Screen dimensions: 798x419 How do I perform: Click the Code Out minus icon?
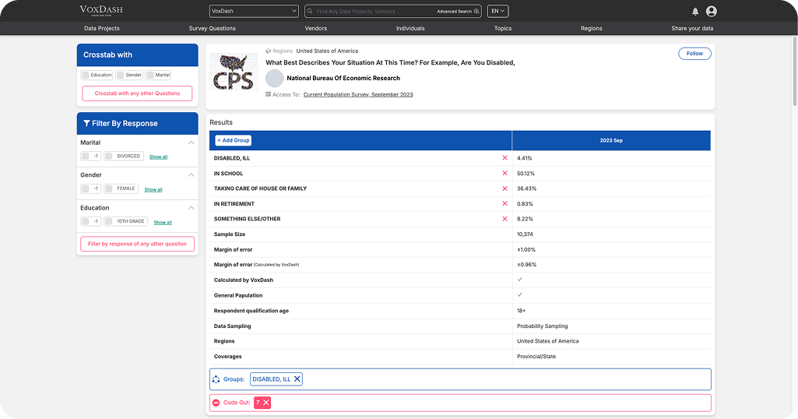(216, 402)
